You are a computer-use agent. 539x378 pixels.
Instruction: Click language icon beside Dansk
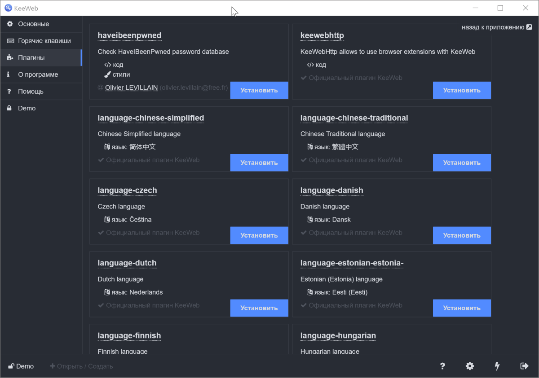pos(310,219)
